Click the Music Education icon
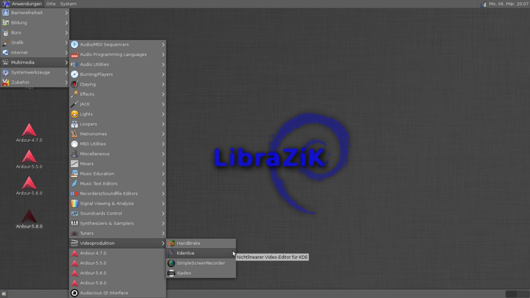530x298 pixels. (x=75, y=174)
